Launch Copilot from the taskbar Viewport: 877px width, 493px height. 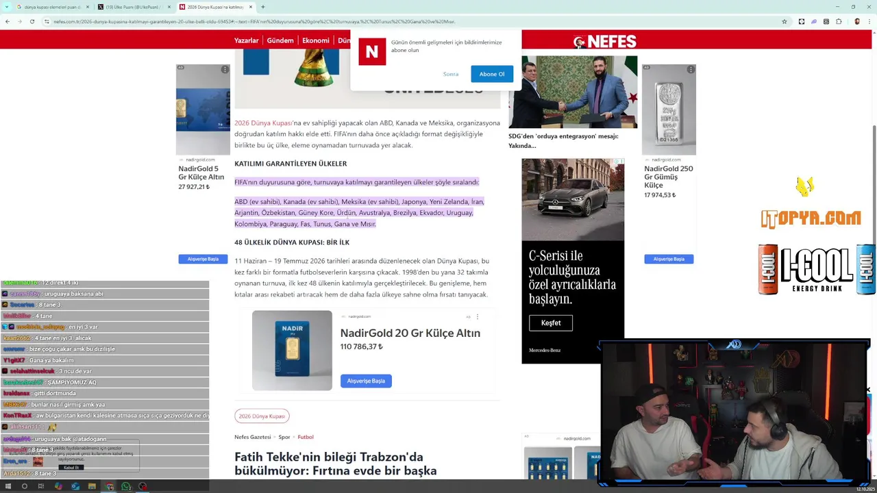58,486
